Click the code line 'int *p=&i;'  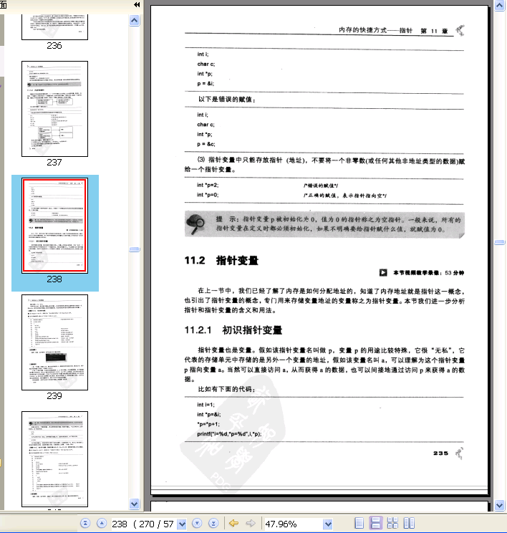(208, 415)
